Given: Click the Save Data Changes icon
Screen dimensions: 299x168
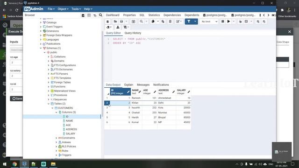Looking at the screenshot, I should [x=133, y=21].
